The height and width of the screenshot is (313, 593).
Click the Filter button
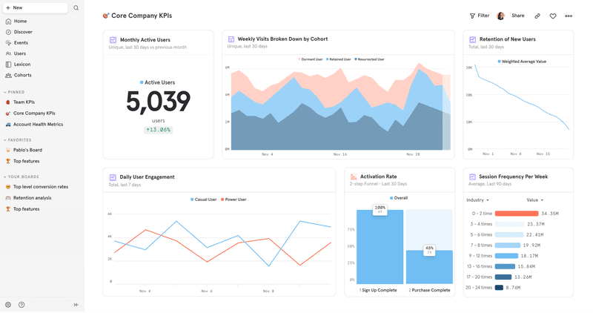480,16
